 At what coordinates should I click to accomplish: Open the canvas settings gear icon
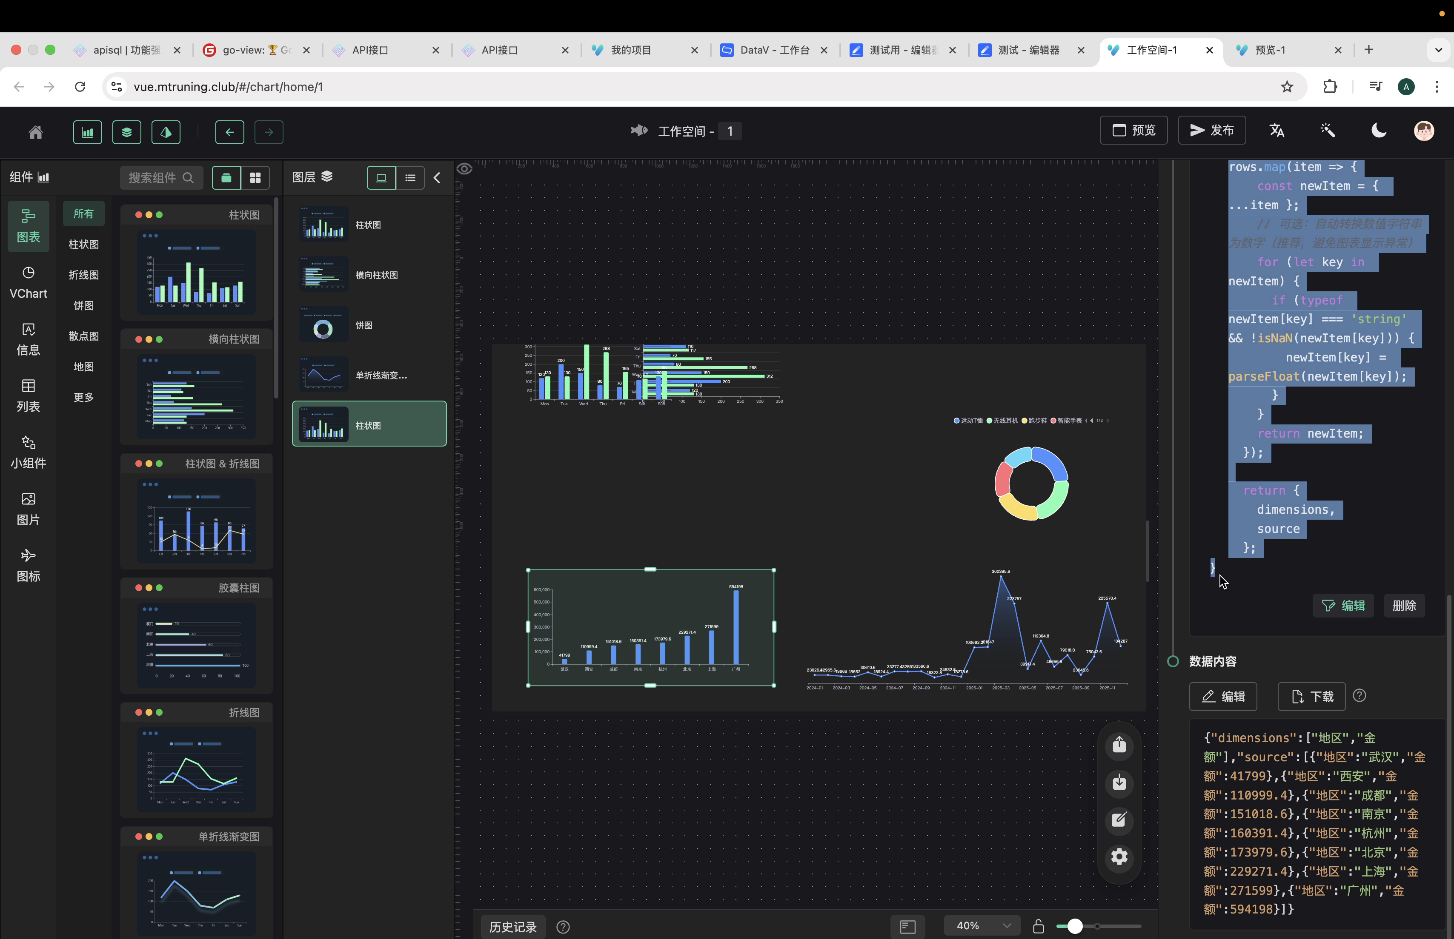click(x=1119, y=857)
